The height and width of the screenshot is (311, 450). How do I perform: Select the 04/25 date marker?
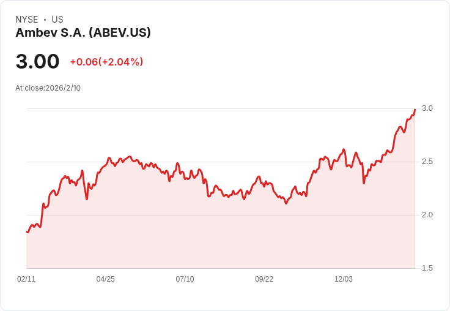106,279
